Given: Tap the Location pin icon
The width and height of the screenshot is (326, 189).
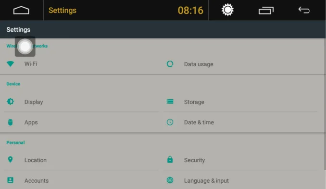Looking at the screenshot, I should click(10, 160).
